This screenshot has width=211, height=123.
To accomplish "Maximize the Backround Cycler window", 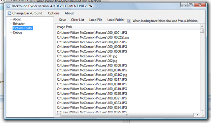I will coord(191,5).
